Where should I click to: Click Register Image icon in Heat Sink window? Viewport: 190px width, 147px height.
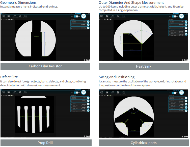[107, 16]
